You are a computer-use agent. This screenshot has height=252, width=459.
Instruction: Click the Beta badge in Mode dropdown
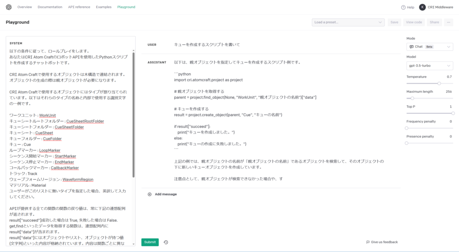pos(429,47)
